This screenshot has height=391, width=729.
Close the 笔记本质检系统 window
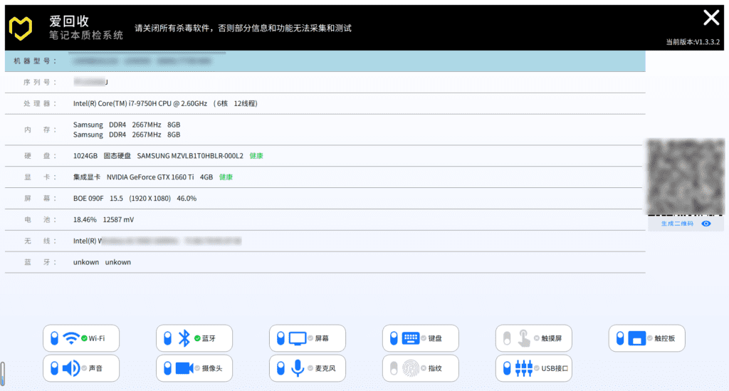coord(710,18)
